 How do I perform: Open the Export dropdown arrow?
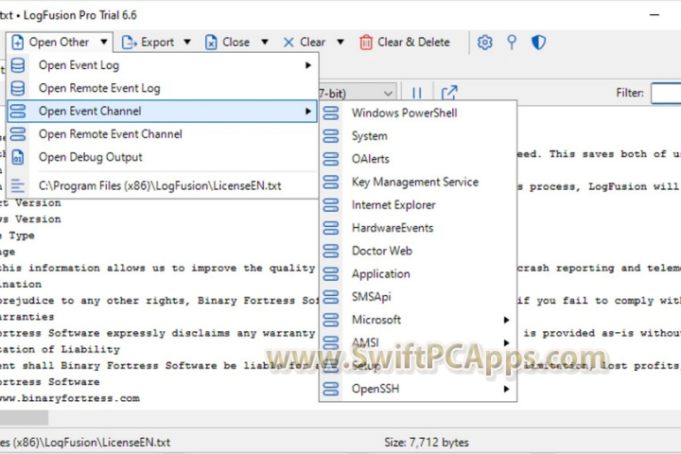(x=186, y=43)
